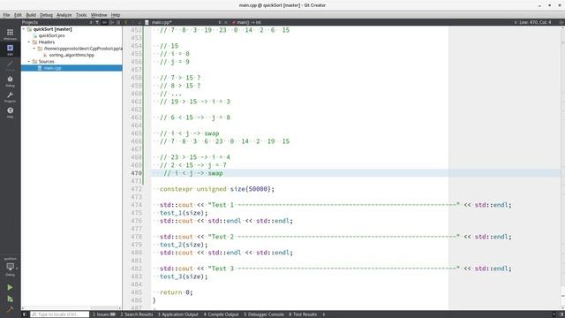The width and height of the screenshot is (565, 318).
Task: Open the Application Output pane
Action: (178, 314)
